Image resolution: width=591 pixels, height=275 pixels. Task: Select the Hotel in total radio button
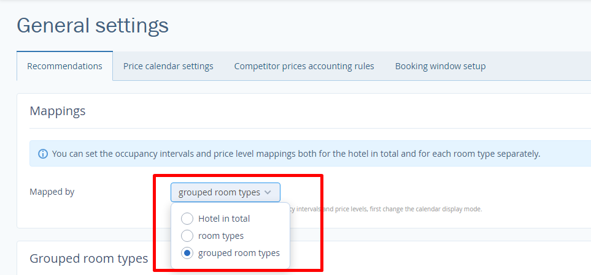[187, 219]
